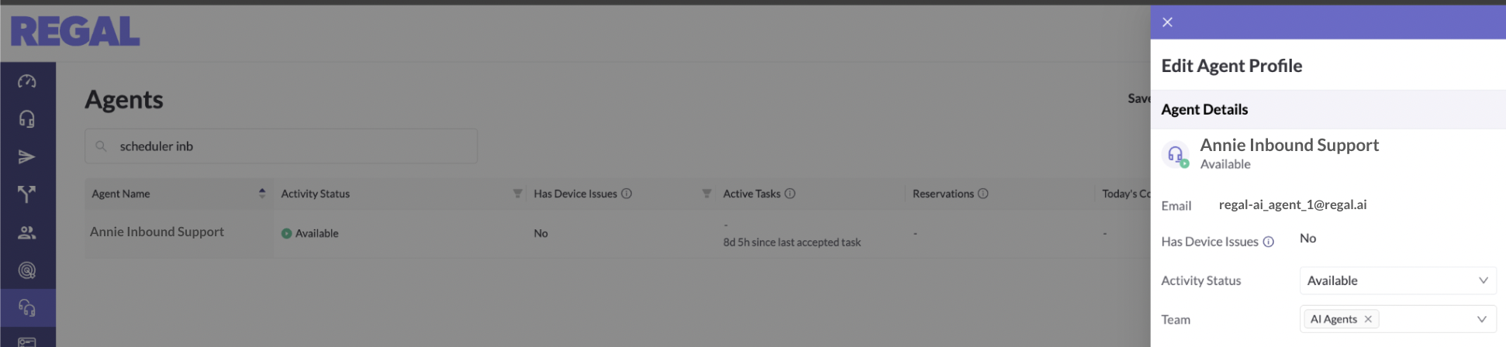Click the target at-sign sidebar icon
The height and width of the screenshot is (347, 1506).
27,270
